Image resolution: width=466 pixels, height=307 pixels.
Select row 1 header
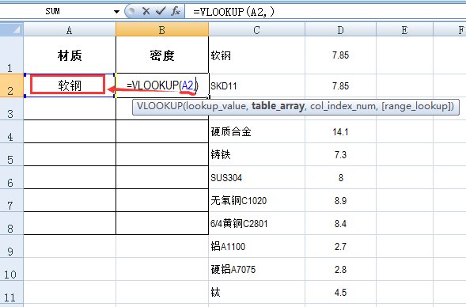click(x=12, y=55)
